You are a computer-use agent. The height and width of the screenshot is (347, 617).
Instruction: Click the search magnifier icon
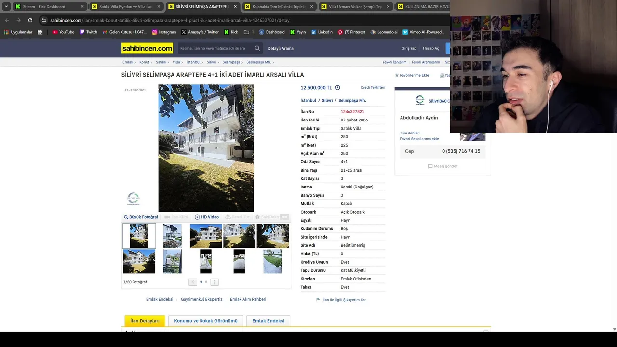[257, 48]
